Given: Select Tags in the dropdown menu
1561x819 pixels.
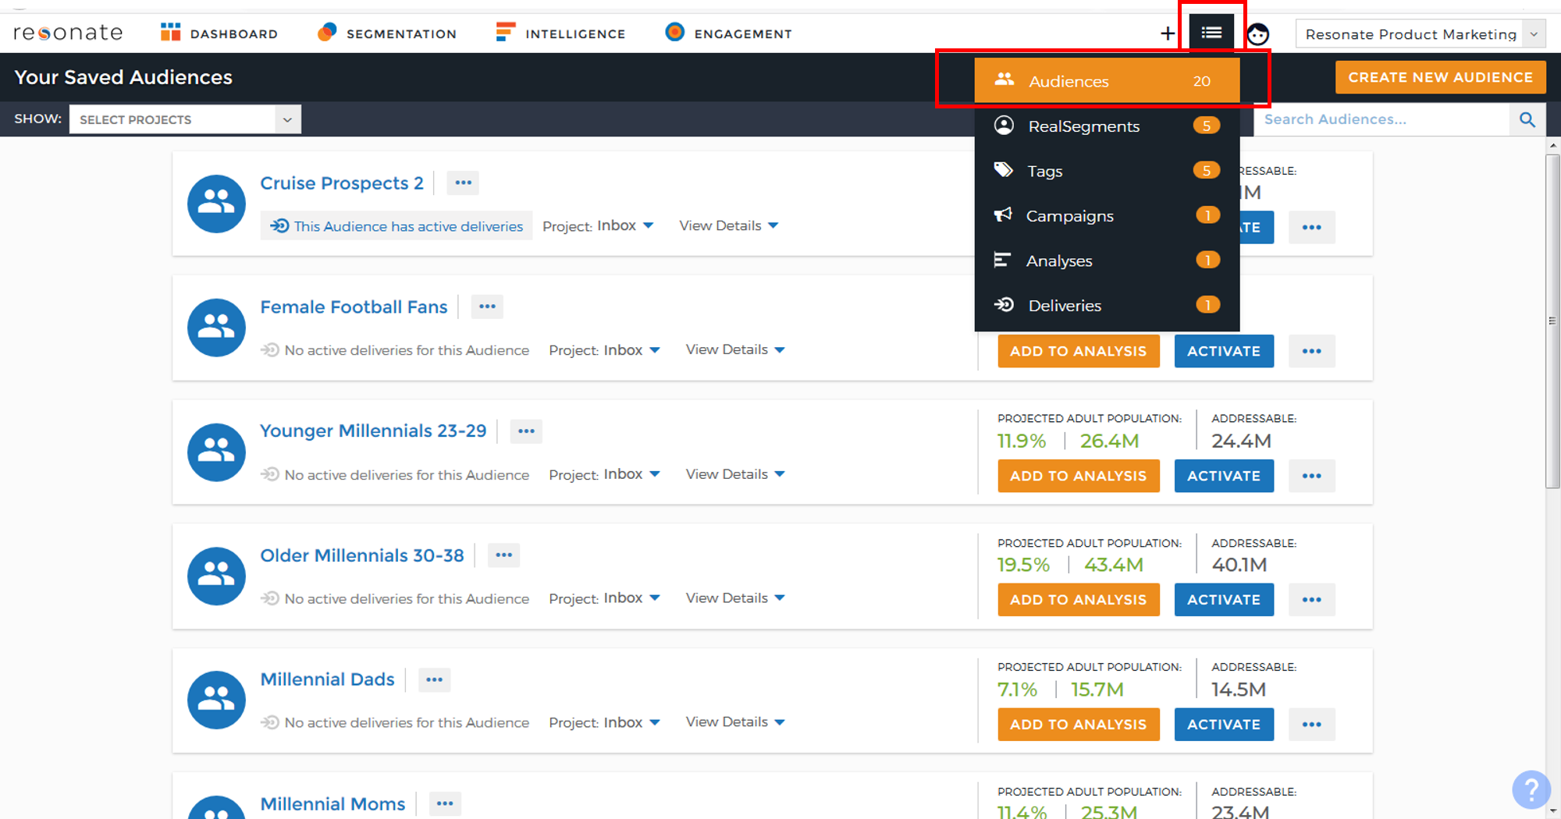Looking at the screenshot, I should pos(1107,171).
